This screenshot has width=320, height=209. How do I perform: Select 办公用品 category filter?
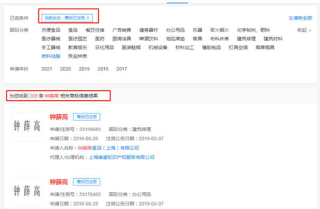point(175,30)
